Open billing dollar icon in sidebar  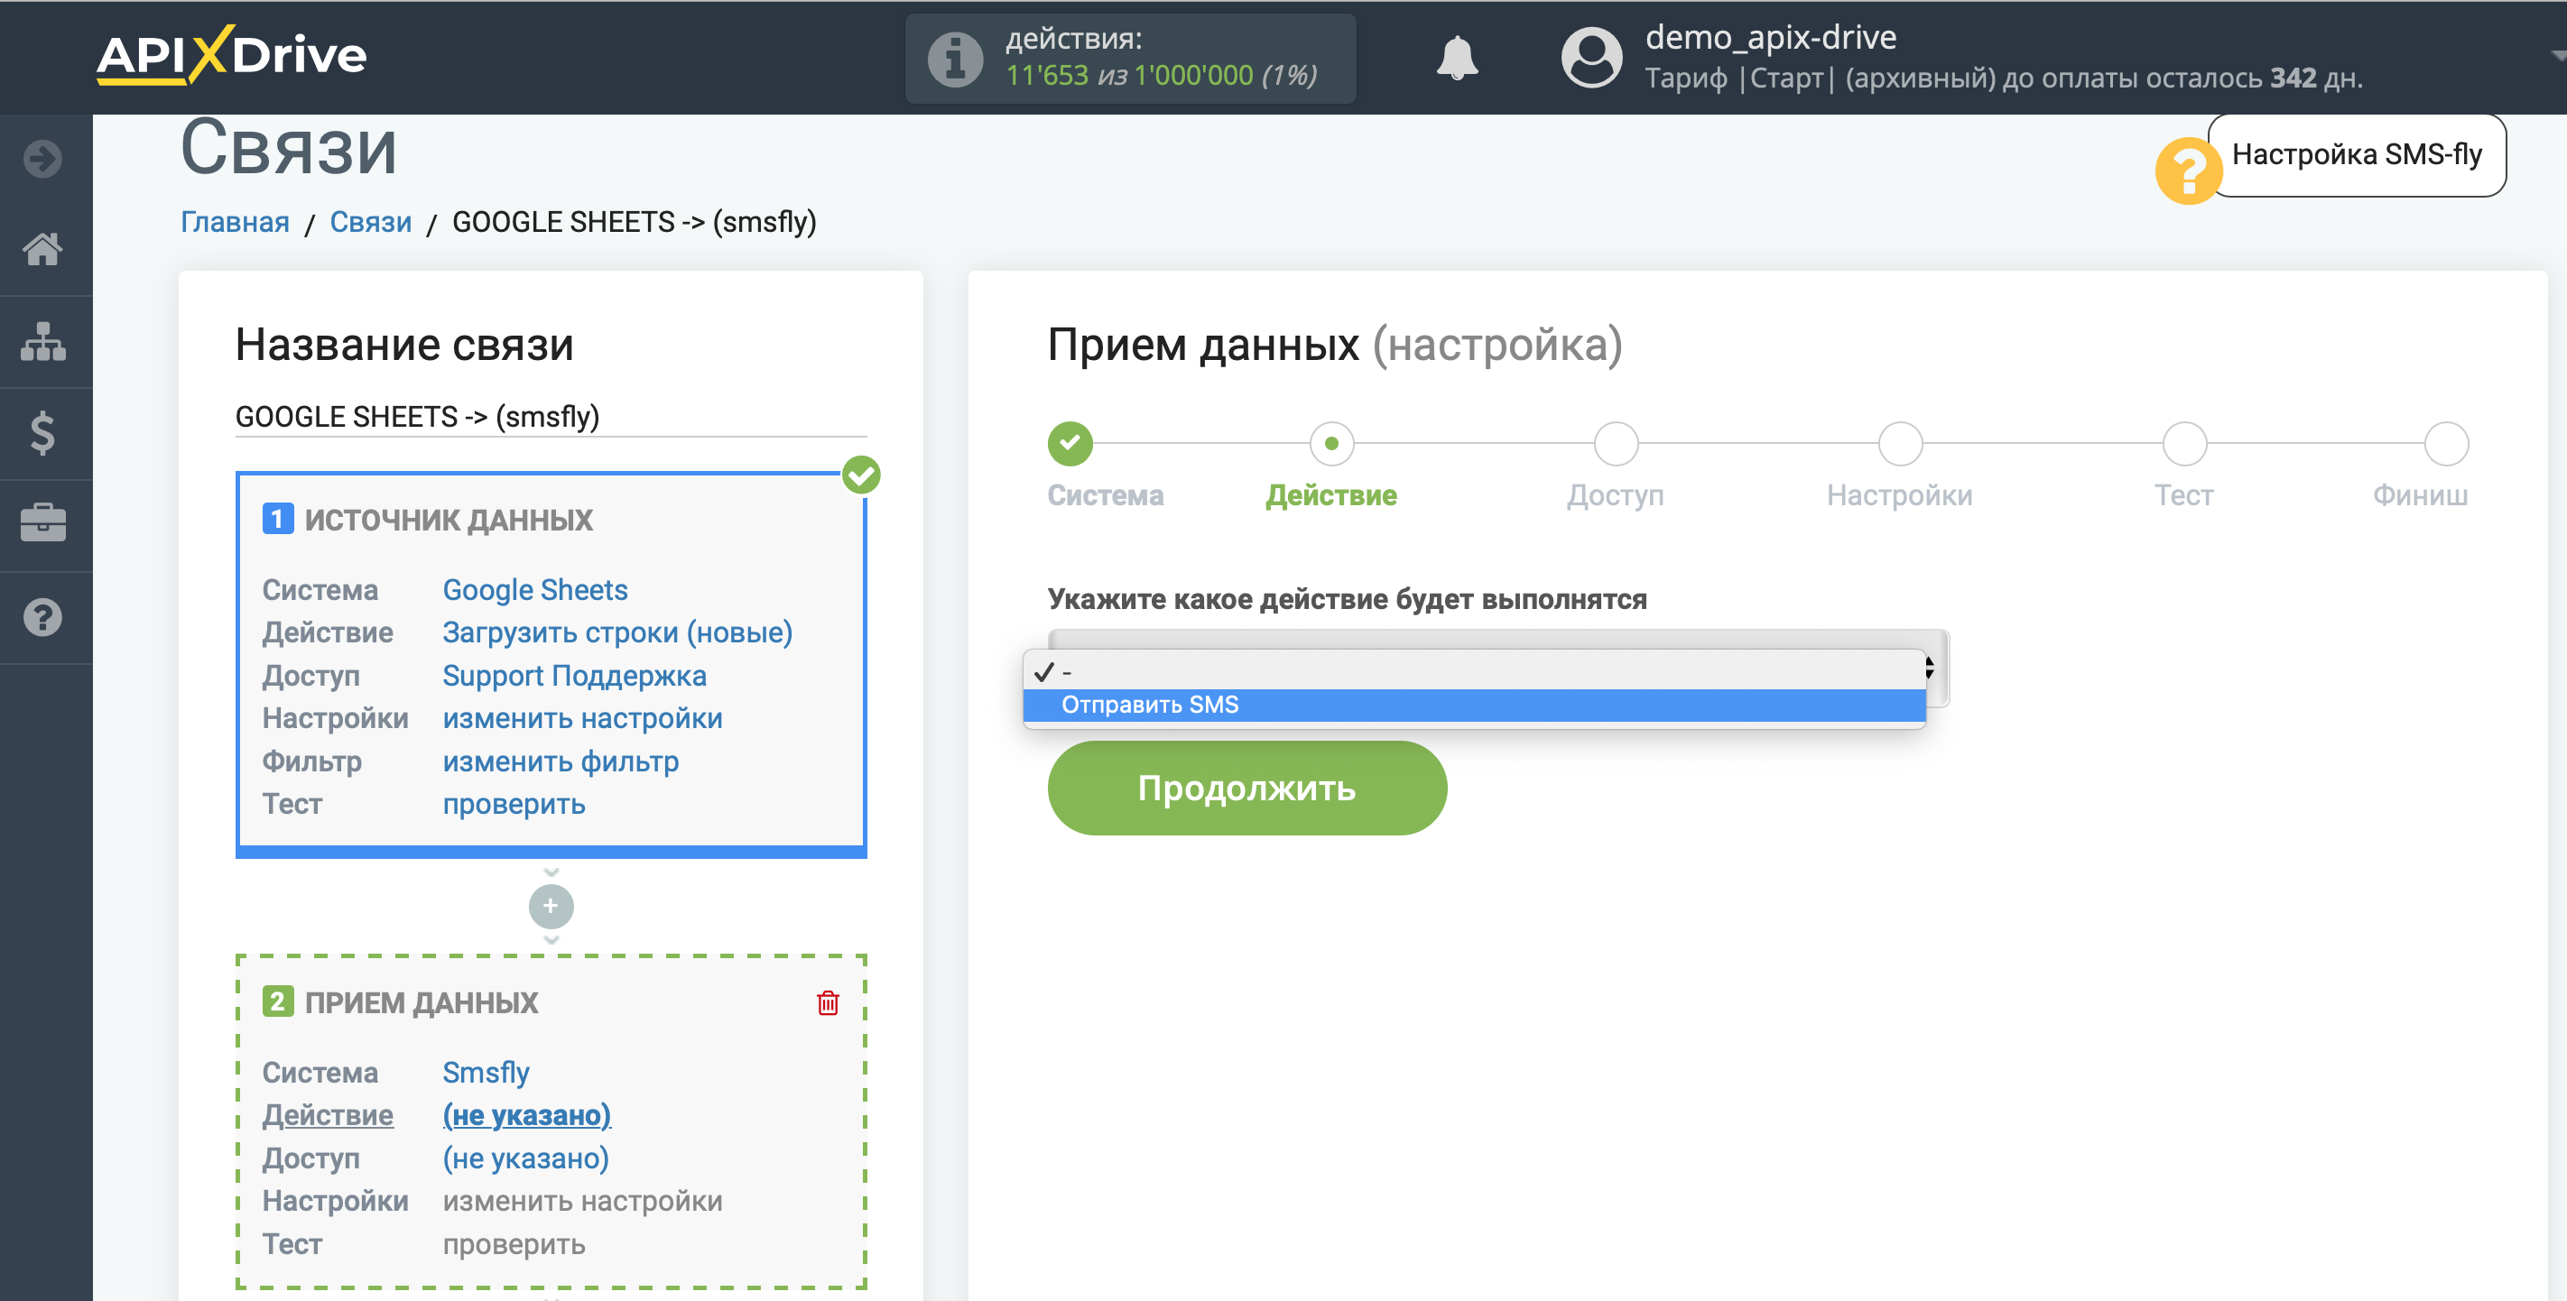[42, 433]
